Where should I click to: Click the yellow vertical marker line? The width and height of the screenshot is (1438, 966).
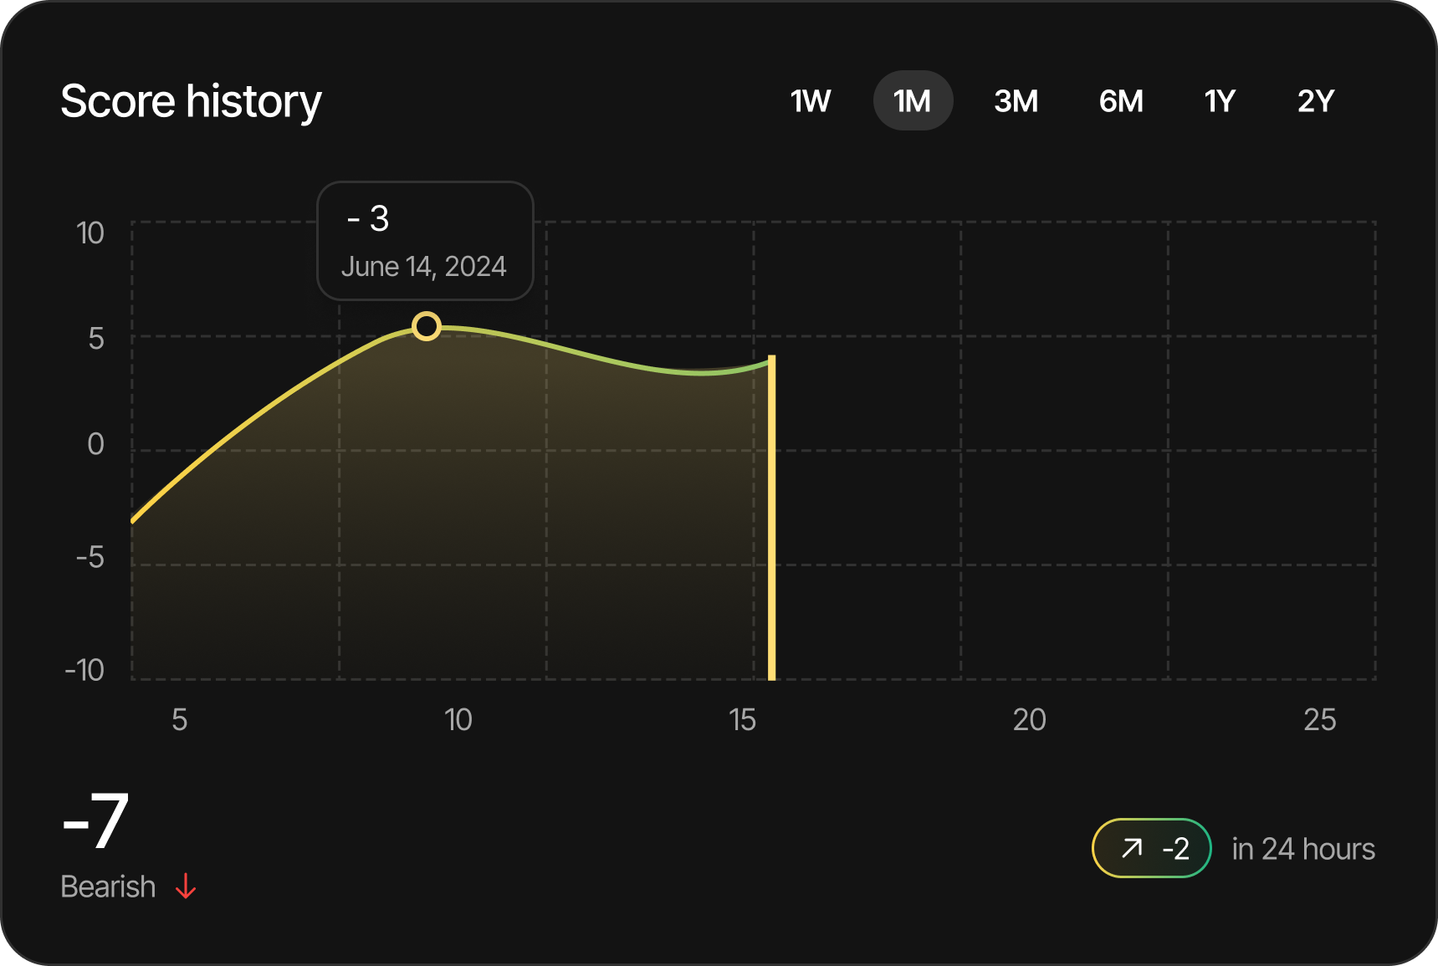tap(770, 519)
